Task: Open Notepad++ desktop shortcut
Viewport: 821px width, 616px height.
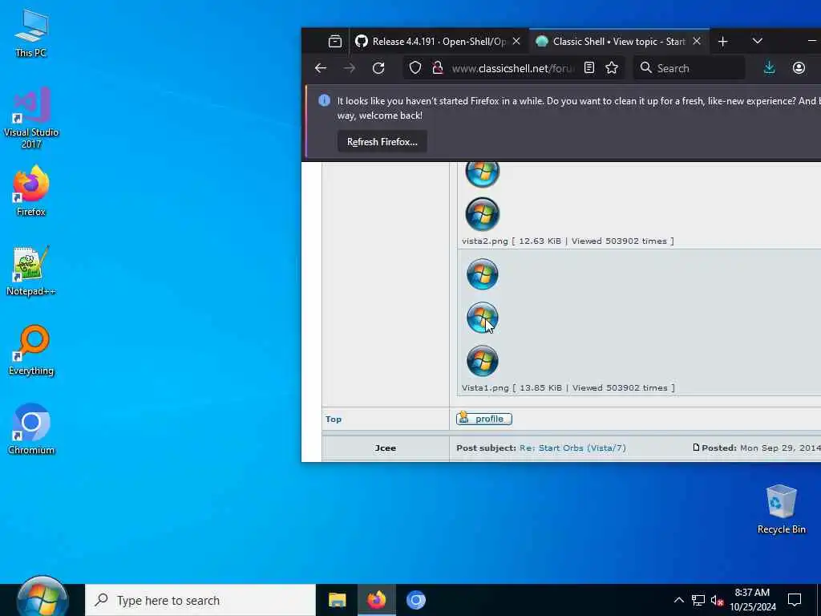Action: click(31, 271)
